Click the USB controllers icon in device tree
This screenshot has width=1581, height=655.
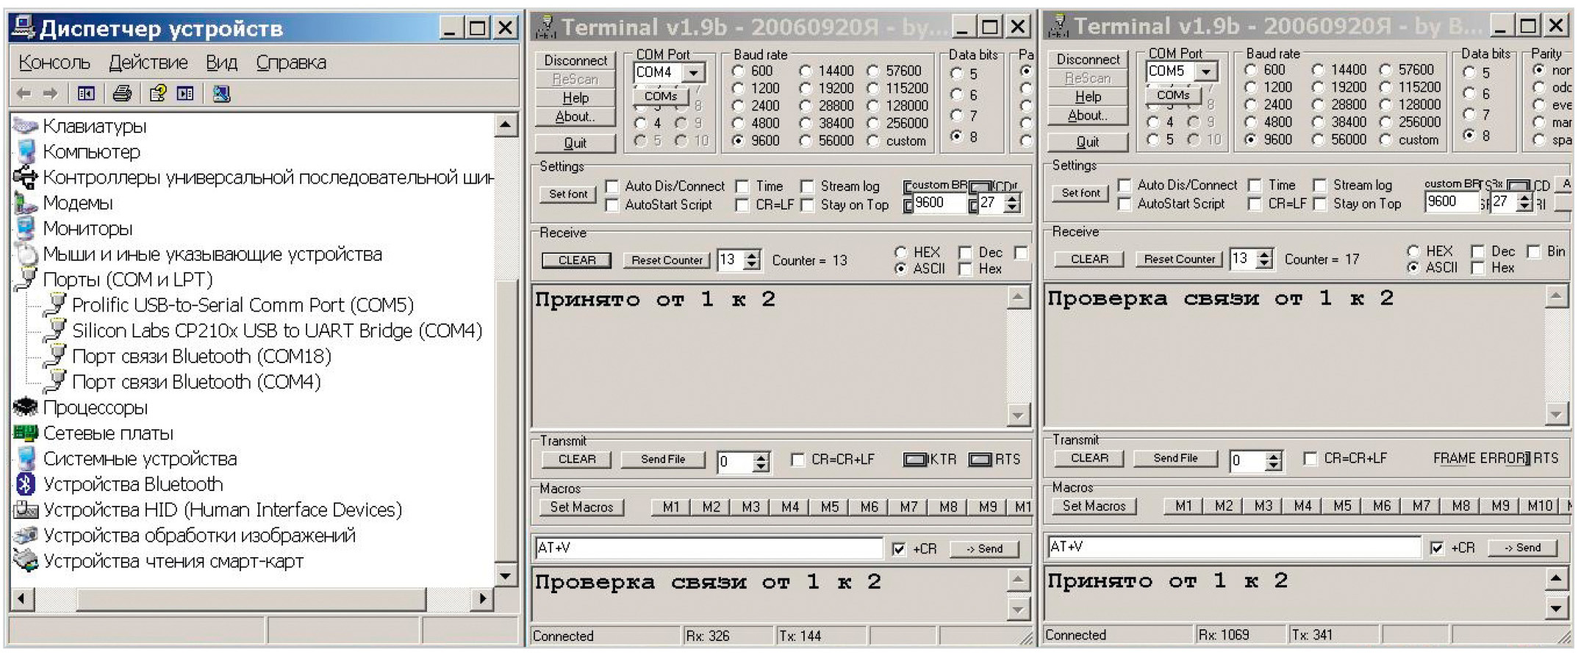pos(26,177)
